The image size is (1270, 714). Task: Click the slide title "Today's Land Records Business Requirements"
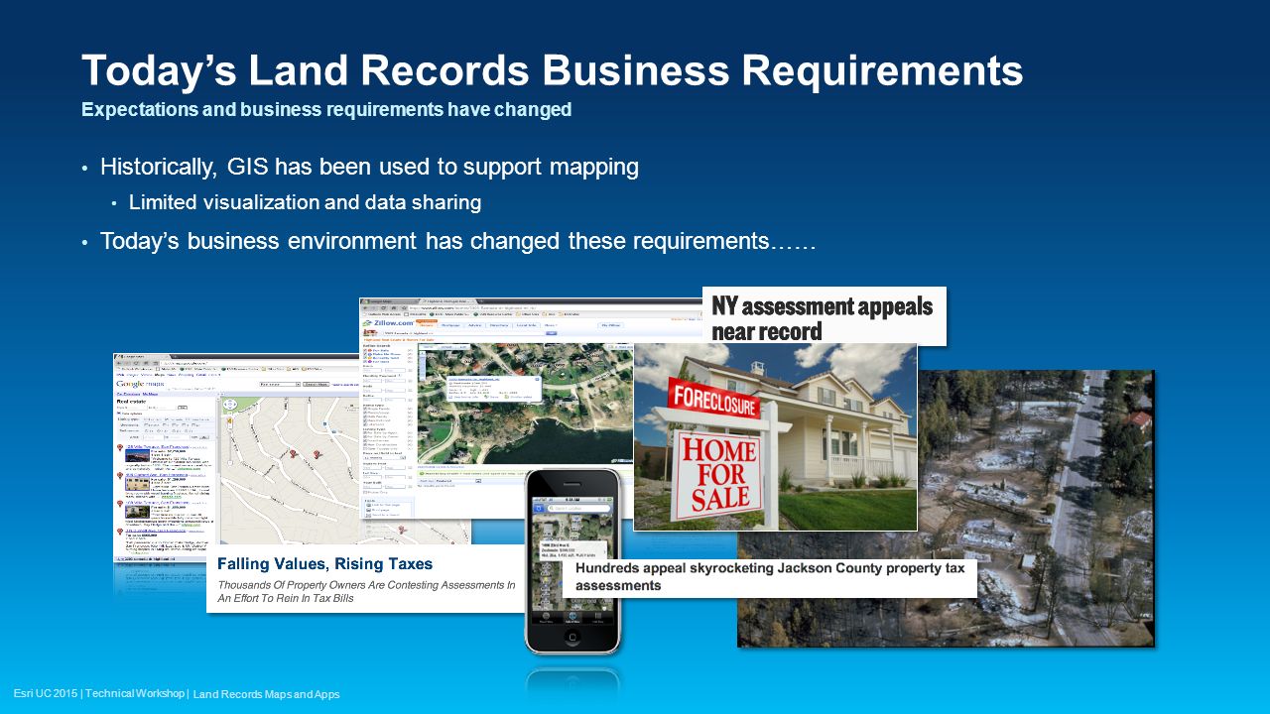tap(553, 70)
